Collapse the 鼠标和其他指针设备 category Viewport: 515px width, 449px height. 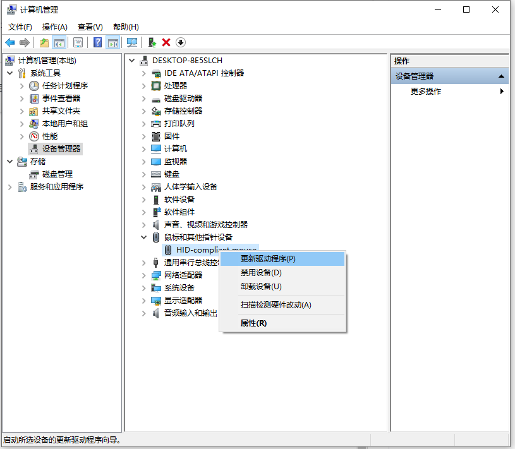tap(145, 237)
